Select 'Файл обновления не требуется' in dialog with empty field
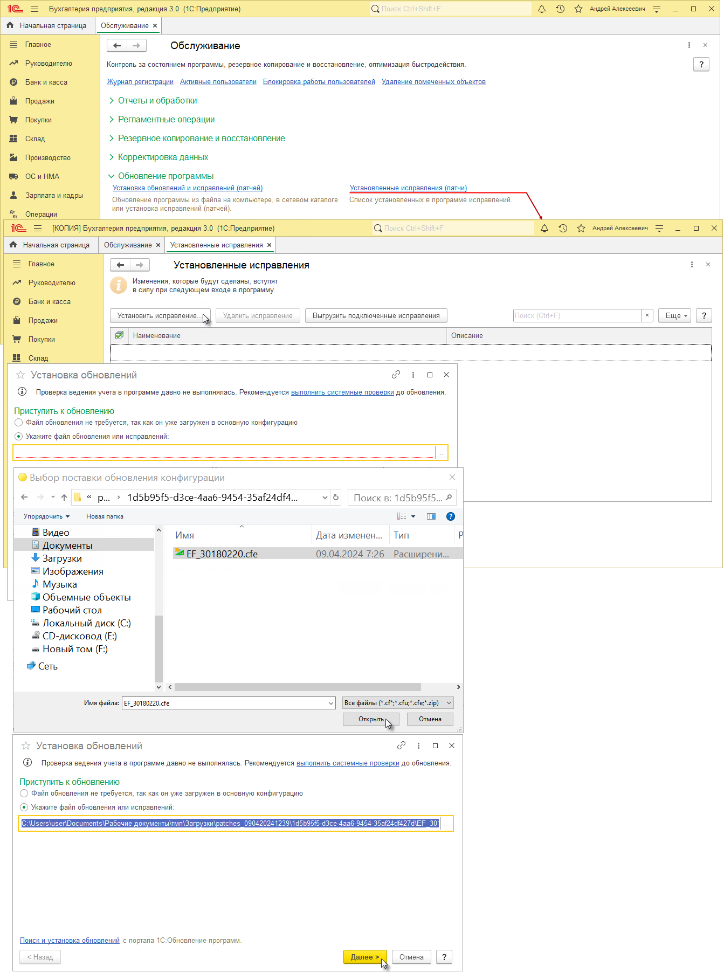The height and width of the screenshot is (973, 724). coord(19,423)
